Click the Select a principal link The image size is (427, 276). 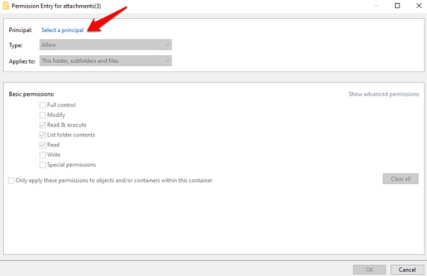coord(63,30)
